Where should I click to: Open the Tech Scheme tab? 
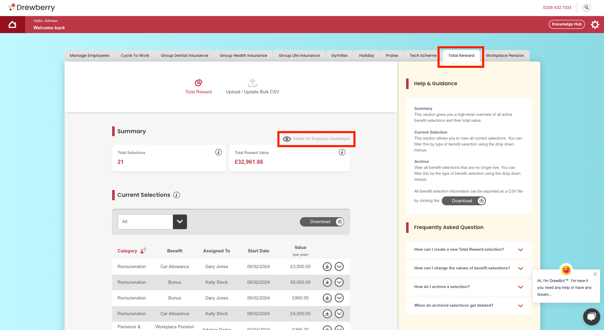[423, 56]
